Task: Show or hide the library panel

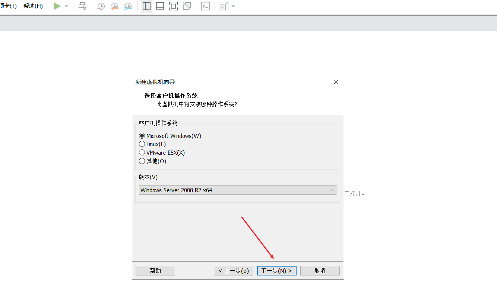Action: pos(146,6)
